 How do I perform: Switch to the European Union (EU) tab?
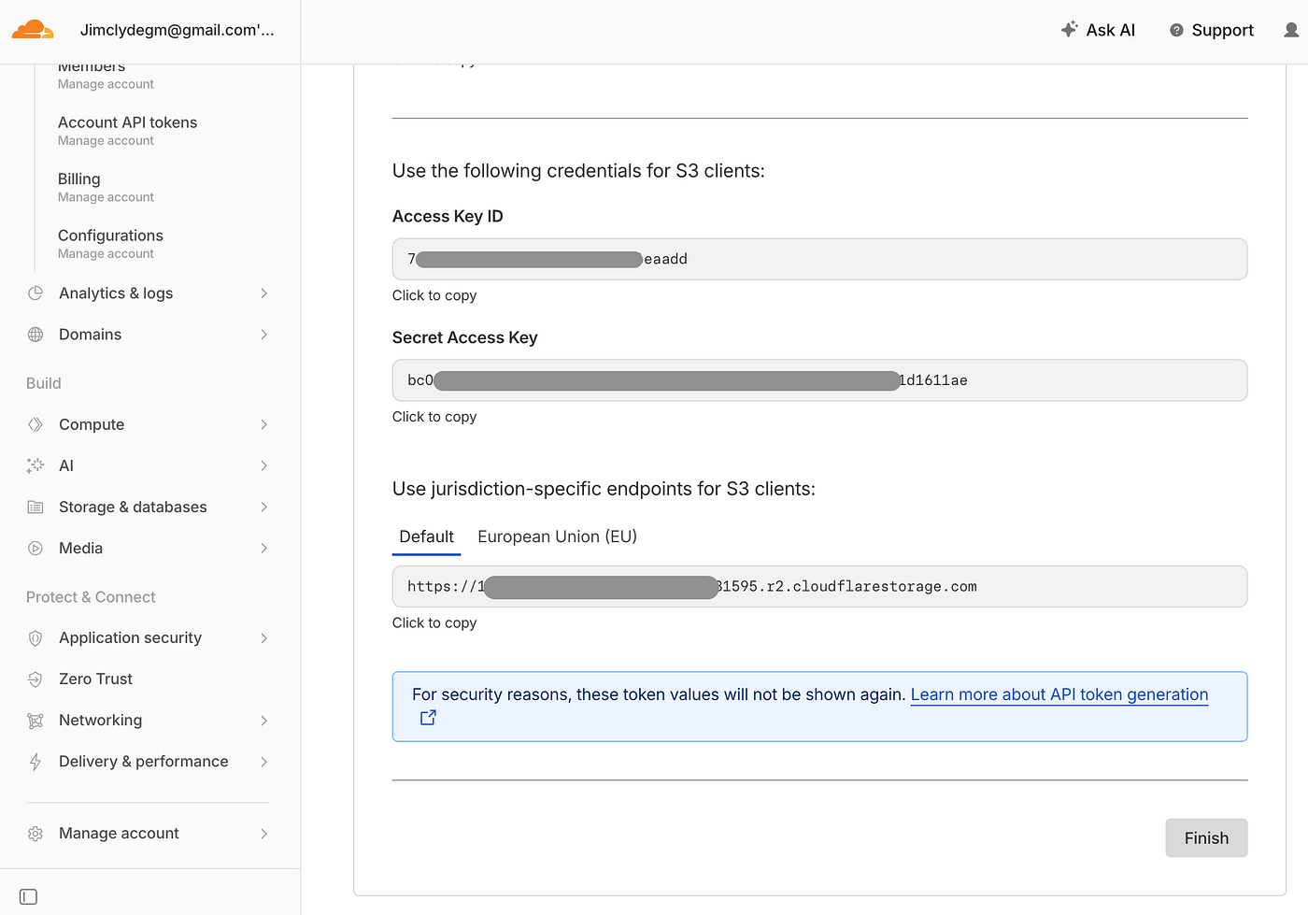(557, 536)
